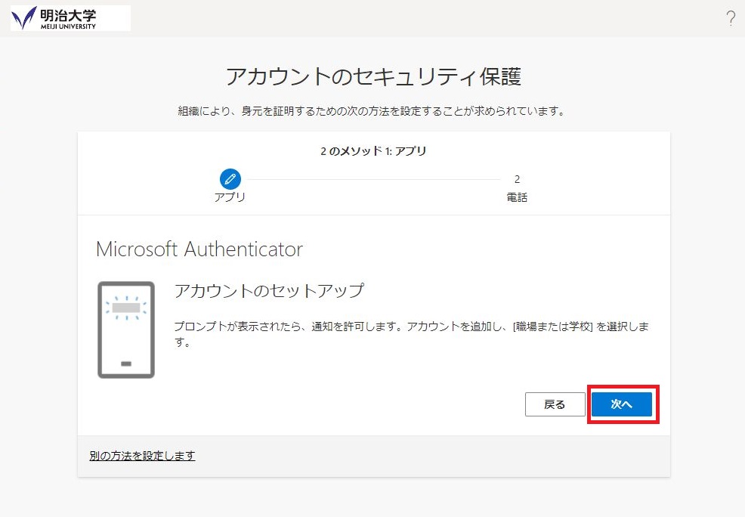
Task: Click the subtitle text beginning 組織により
Action: pos(372,111)
